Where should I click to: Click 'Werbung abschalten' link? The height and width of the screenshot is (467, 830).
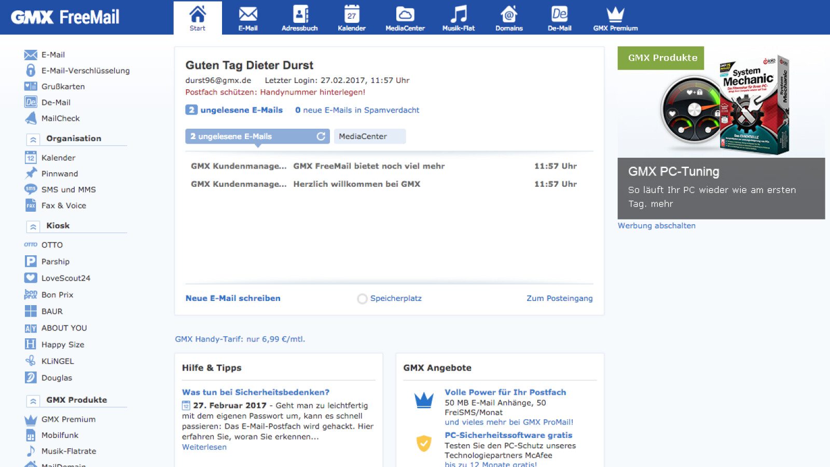tap(656, 226)
